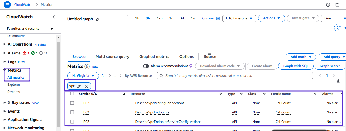Click the info circle icon in header
The height and width of the screenshot is (131, 346).
[x=328, y=5]
